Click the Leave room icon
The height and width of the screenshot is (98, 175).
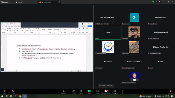pos(171,91)
